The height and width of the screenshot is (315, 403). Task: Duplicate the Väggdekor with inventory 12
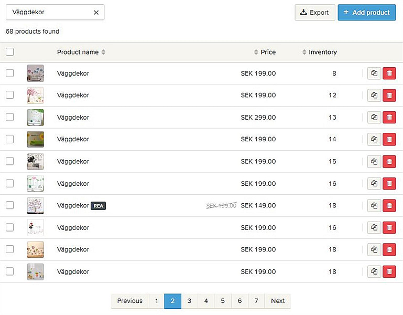point(374,96)
